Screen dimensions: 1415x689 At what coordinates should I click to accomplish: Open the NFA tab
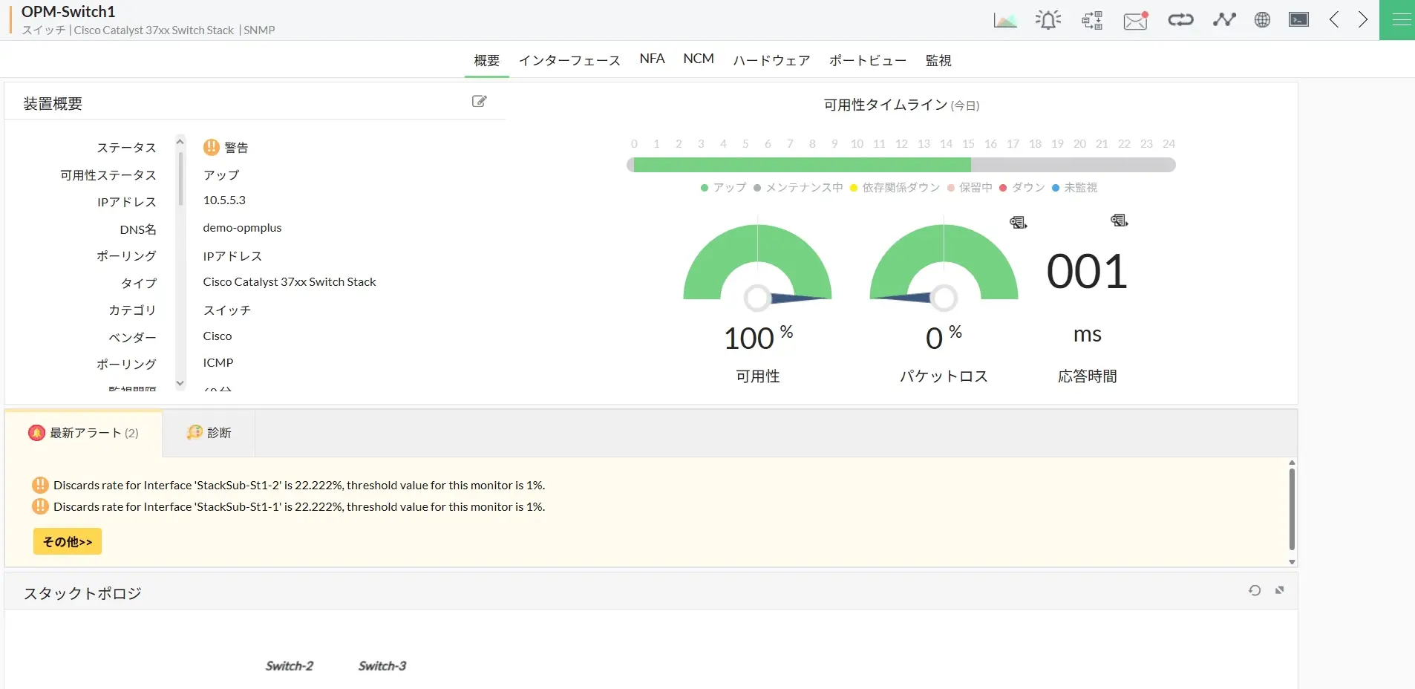tap(652, 59)
